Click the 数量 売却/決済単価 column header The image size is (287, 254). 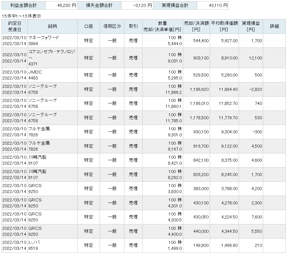[x=163, y=26]
